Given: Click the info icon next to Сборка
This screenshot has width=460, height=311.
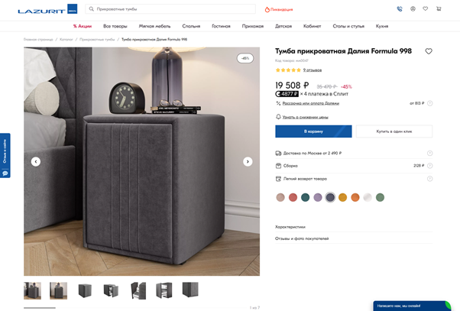Looking at the screenshot, I should 429,165.
